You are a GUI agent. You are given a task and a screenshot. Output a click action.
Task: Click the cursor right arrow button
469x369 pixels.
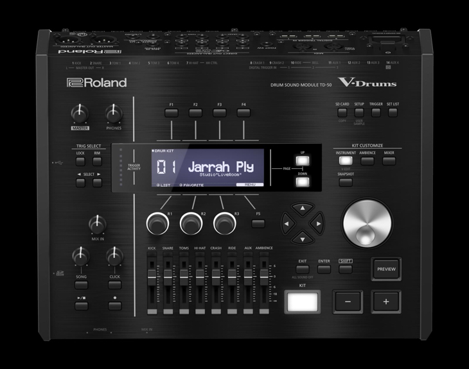[317, 223]
